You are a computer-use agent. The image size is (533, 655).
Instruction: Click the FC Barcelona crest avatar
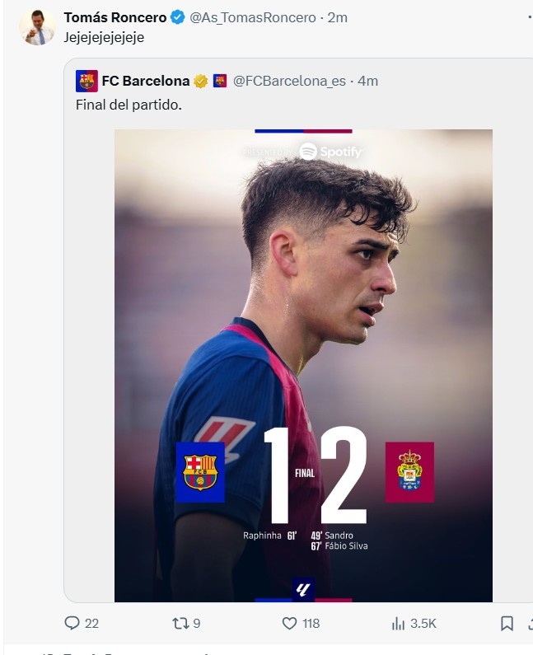click(86, 81)
